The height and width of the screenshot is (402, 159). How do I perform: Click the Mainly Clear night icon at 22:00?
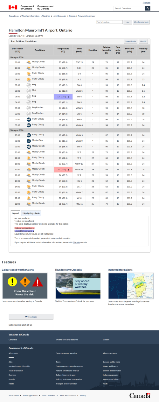29,141
